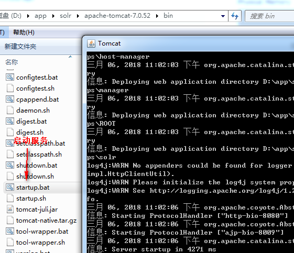Select the file name setclasspath.sh
The width and height of the screenshot is (294, 253).
click(39, 155)
